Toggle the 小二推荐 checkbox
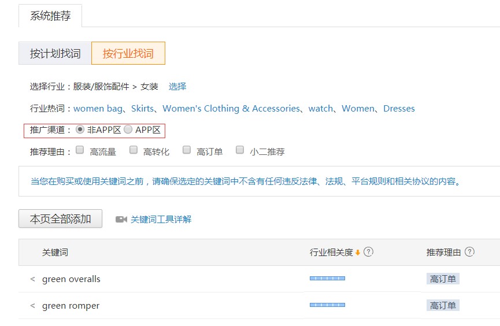 point(240,150)
